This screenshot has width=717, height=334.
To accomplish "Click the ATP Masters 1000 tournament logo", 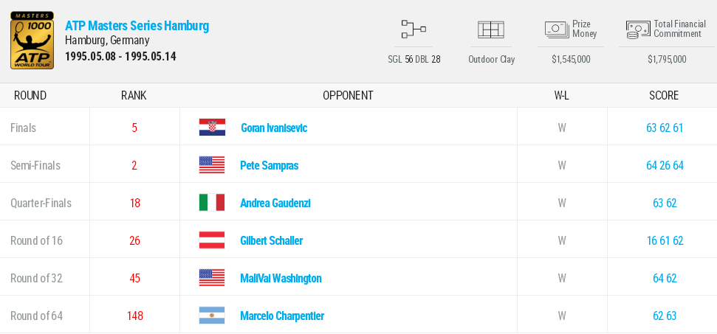I will (32, 41).
